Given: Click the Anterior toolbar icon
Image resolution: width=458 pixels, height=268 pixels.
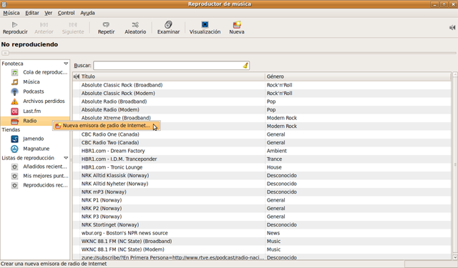Looking at the screenshot, I should (44, 25).
